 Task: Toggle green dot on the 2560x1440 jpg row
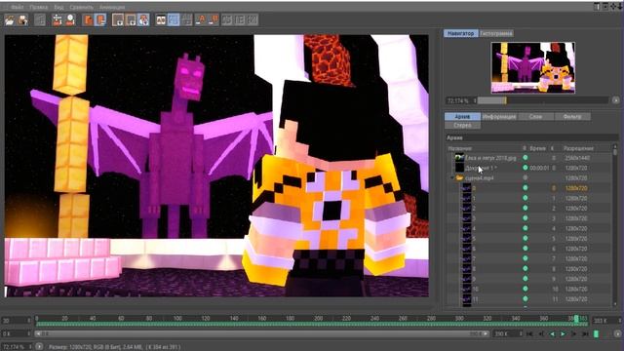pyautogui.click(x=526, y=158)
